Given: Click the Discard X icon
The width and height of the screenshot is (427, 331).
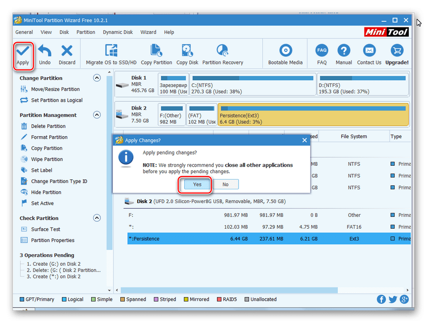Looking at the screenshot, I should (x=67, y=51).
